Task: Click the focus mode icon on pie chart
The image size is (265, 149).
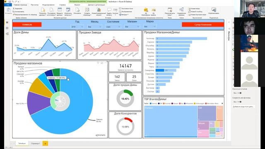Action: click(x=102, y=63)
